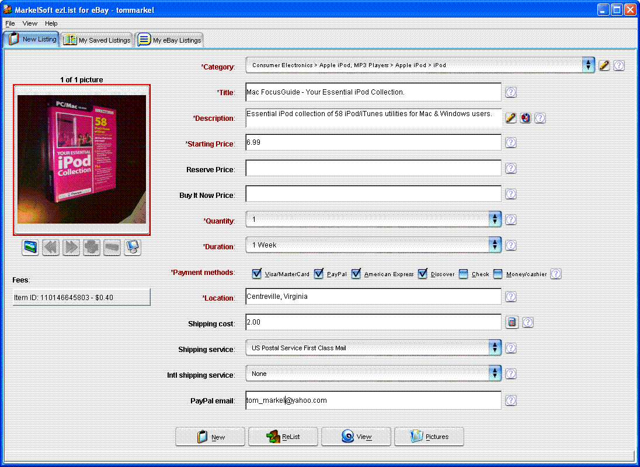Click into the Reserve Price input field
The image size is (640, 467).
pyautogui.click(x=373, y=169)
